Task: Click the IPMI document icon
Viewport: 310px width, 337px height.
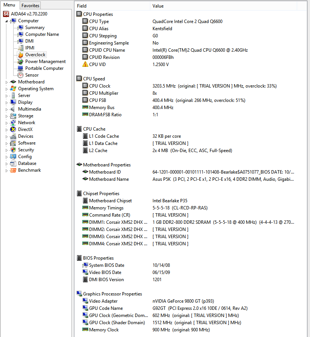Action: [x=21, y=48]
